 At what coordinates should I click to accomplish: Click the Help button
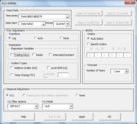tap(24, 117)
